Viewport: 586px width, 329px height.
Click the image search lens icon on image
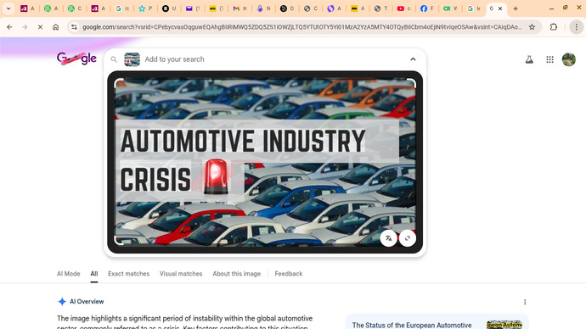pyautogui.click(x=408, y=238)
